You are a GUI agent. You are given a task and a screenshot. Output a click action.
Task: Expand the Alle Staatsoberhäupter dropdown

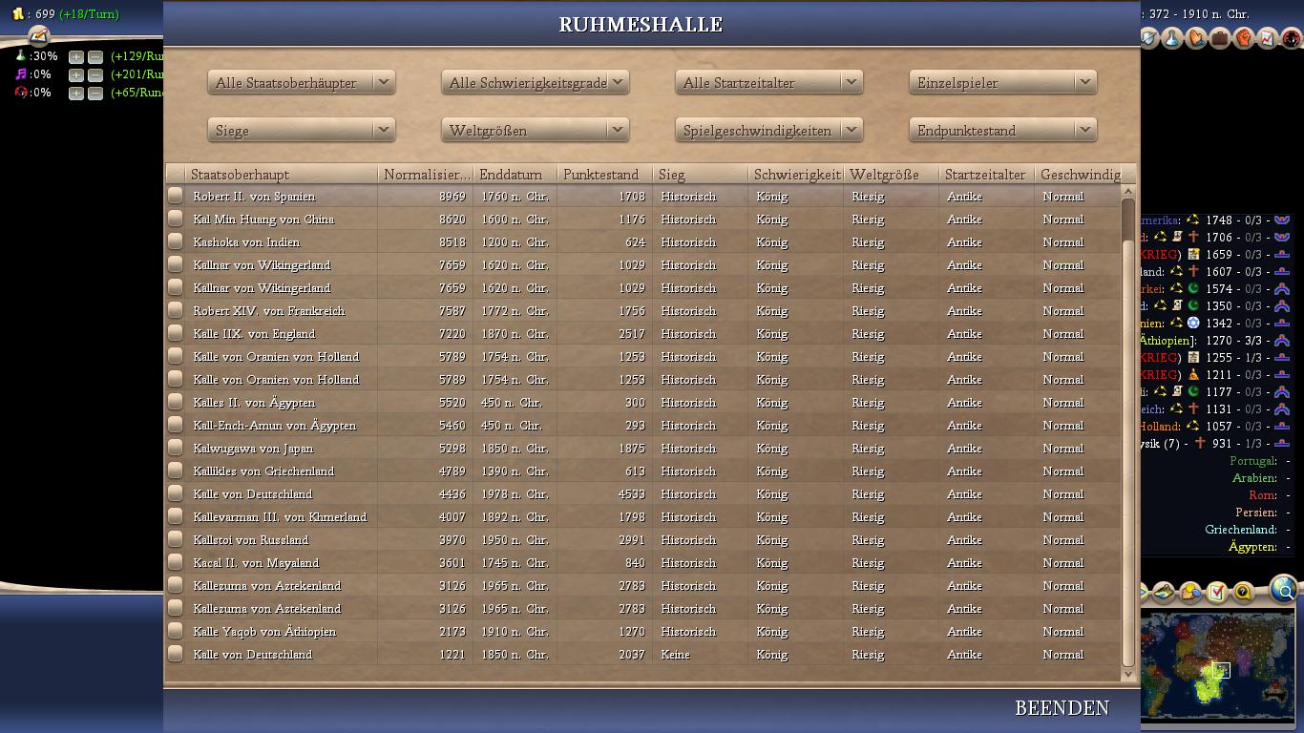pyautogui.click(x=301, y=83)
